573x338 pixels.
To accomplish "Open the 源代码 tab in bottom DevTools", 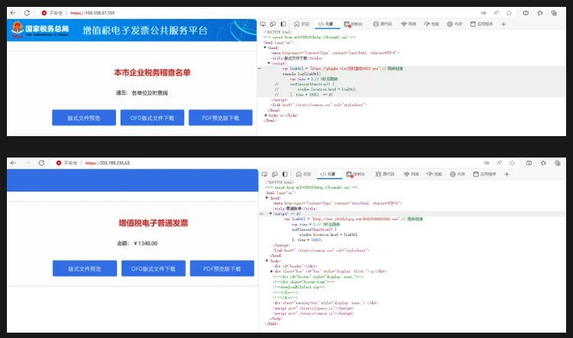I will [385, 174].
